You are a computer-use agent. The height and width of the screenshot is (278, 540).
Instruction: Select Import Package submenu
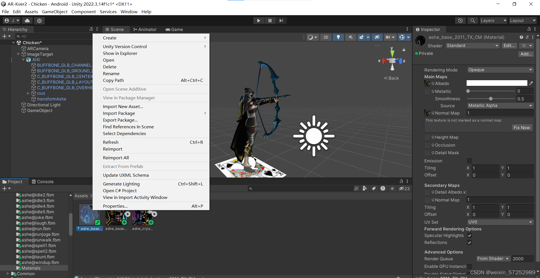(x=151, y=113)
